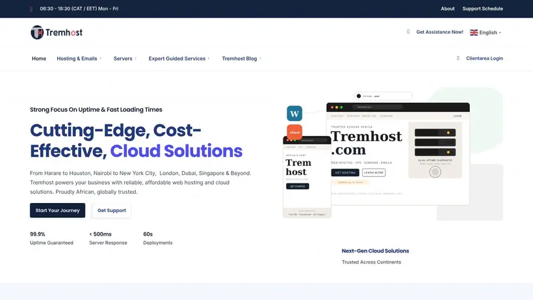Click the clock icon beside business hours
The width and height of the screenshot is (533, 300).
[x=31, y=9]
